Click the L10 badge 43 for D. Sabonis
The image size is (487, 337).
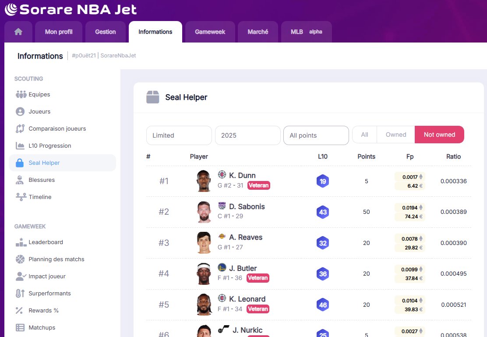323,212
